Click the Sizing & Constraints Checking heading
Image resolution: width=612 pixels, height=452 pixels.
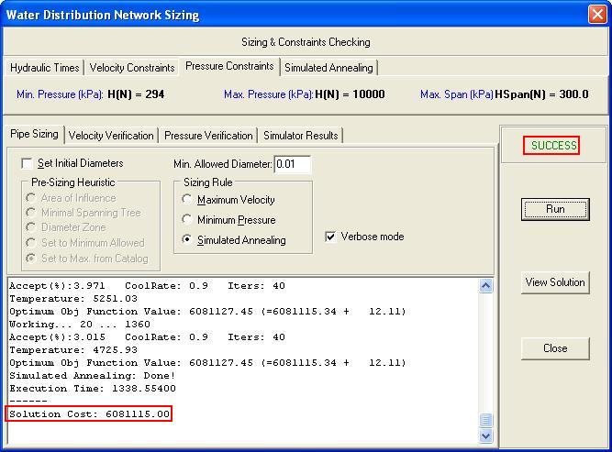pos(306,42)
